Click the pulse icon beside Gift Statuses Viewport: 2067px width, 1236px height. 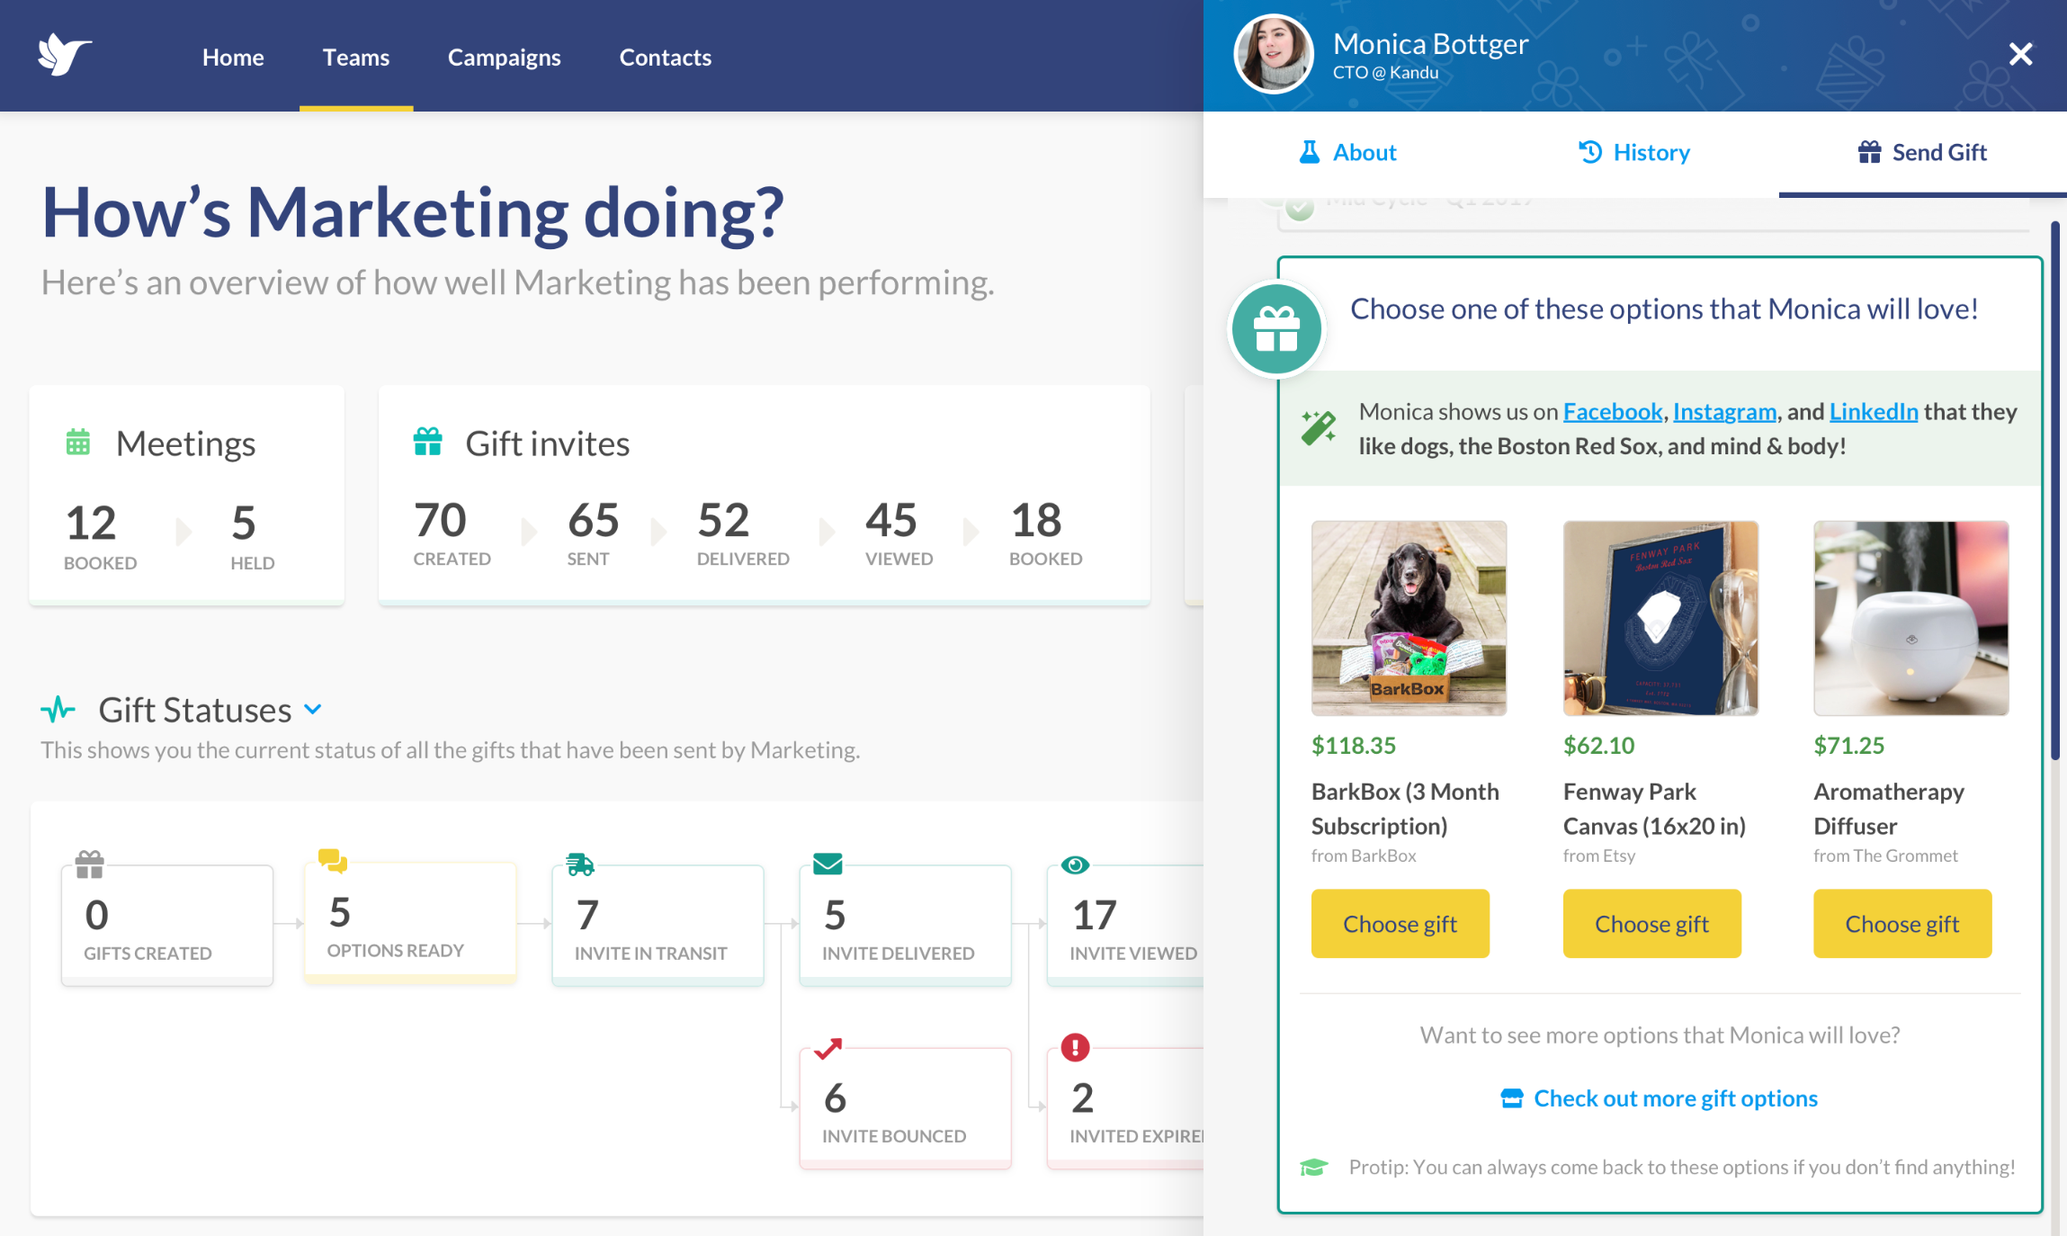[x=58, y=710]
